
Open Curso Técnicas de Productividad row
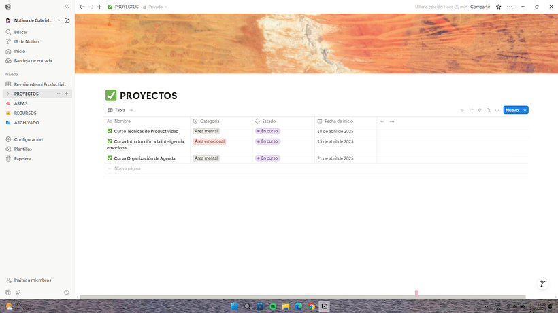point(146,131)
